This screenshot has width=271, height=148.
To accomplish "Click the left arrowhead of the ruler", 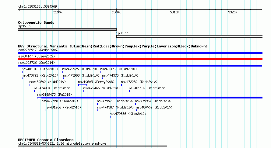I will tap(19, 10).
